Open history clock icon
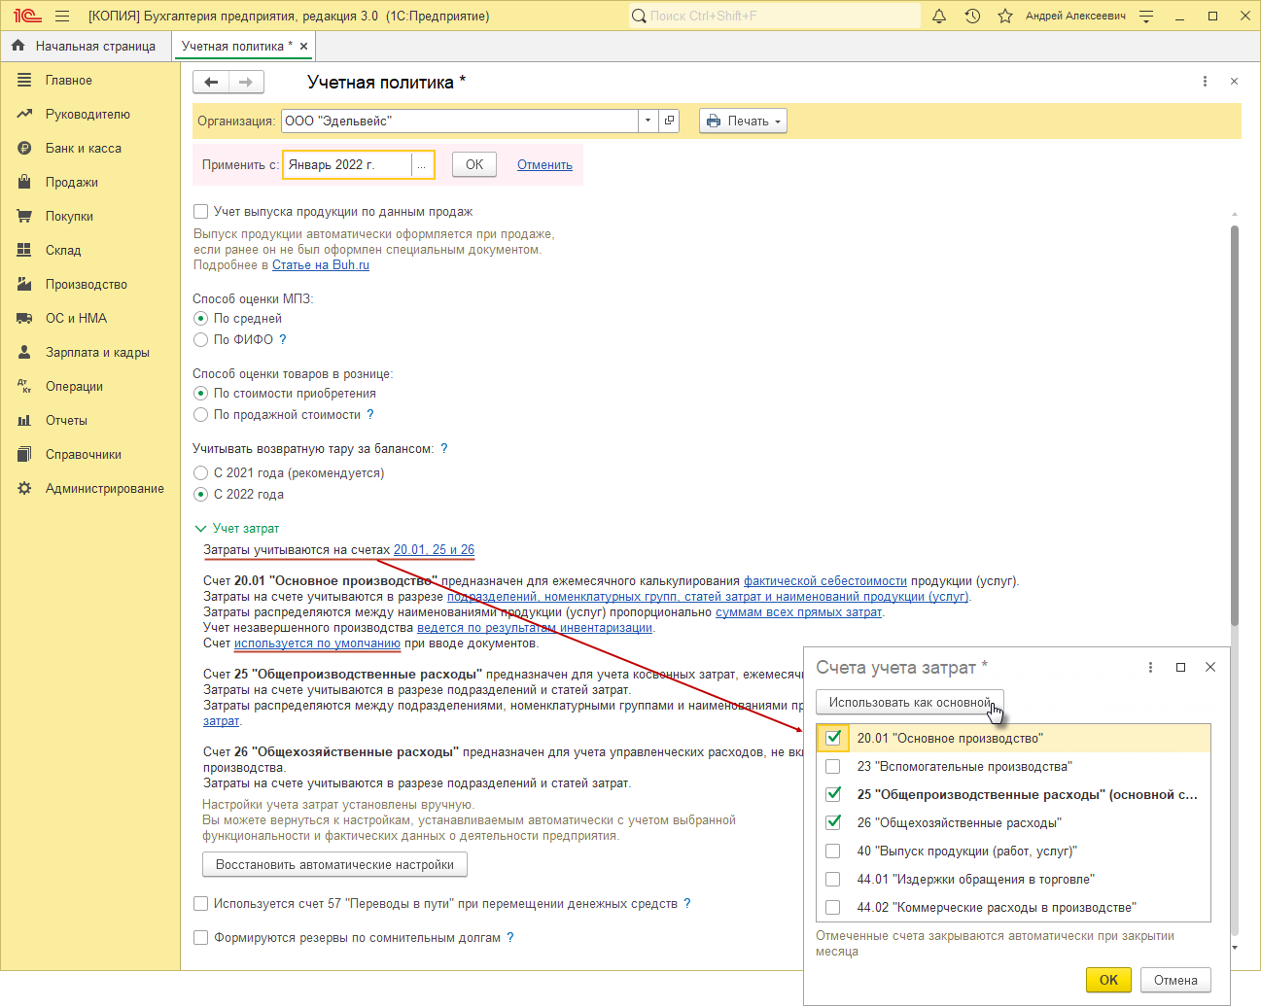The width and height of the screenshot is (1261, 1008). 972,16
